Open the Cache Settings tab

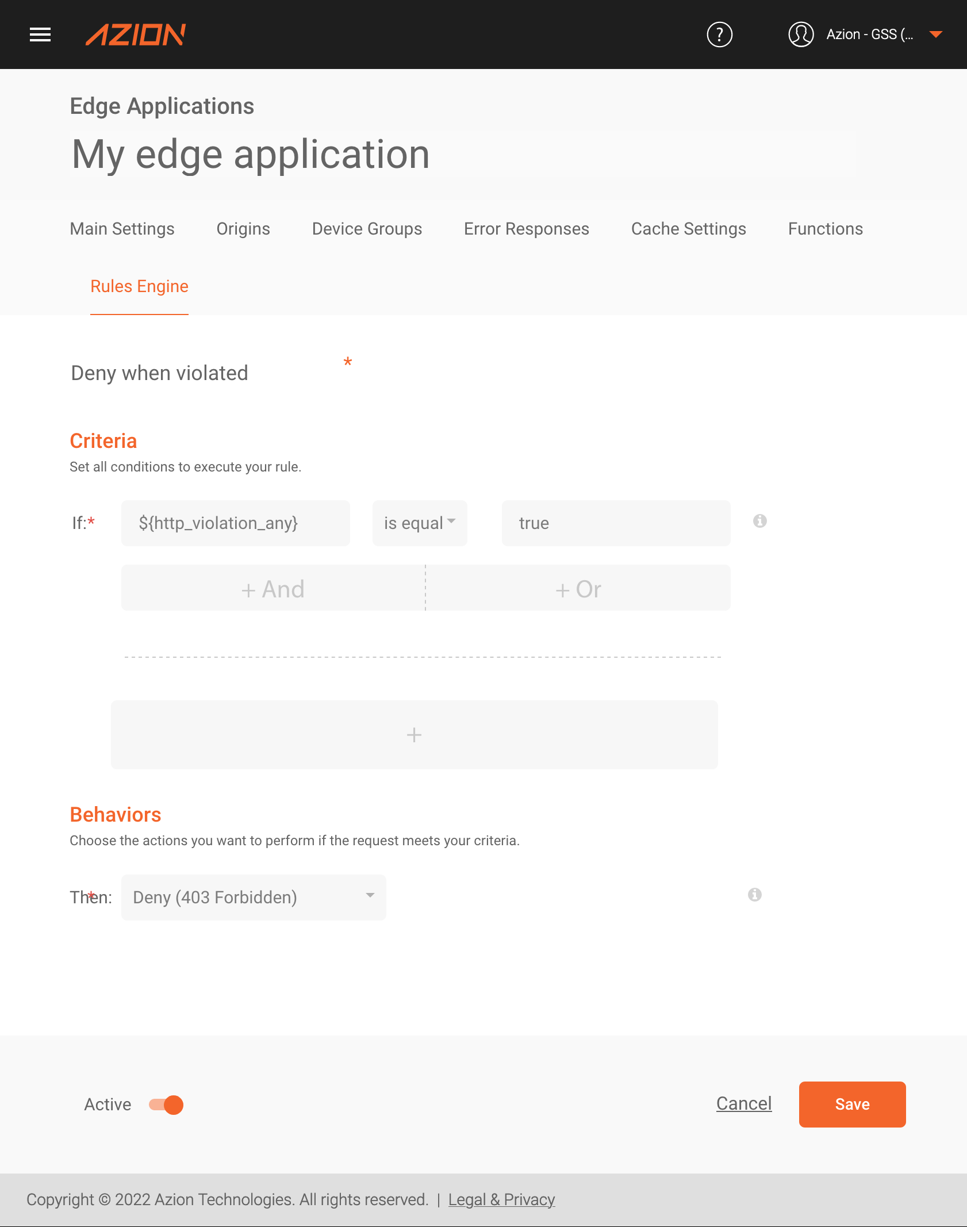689,229
